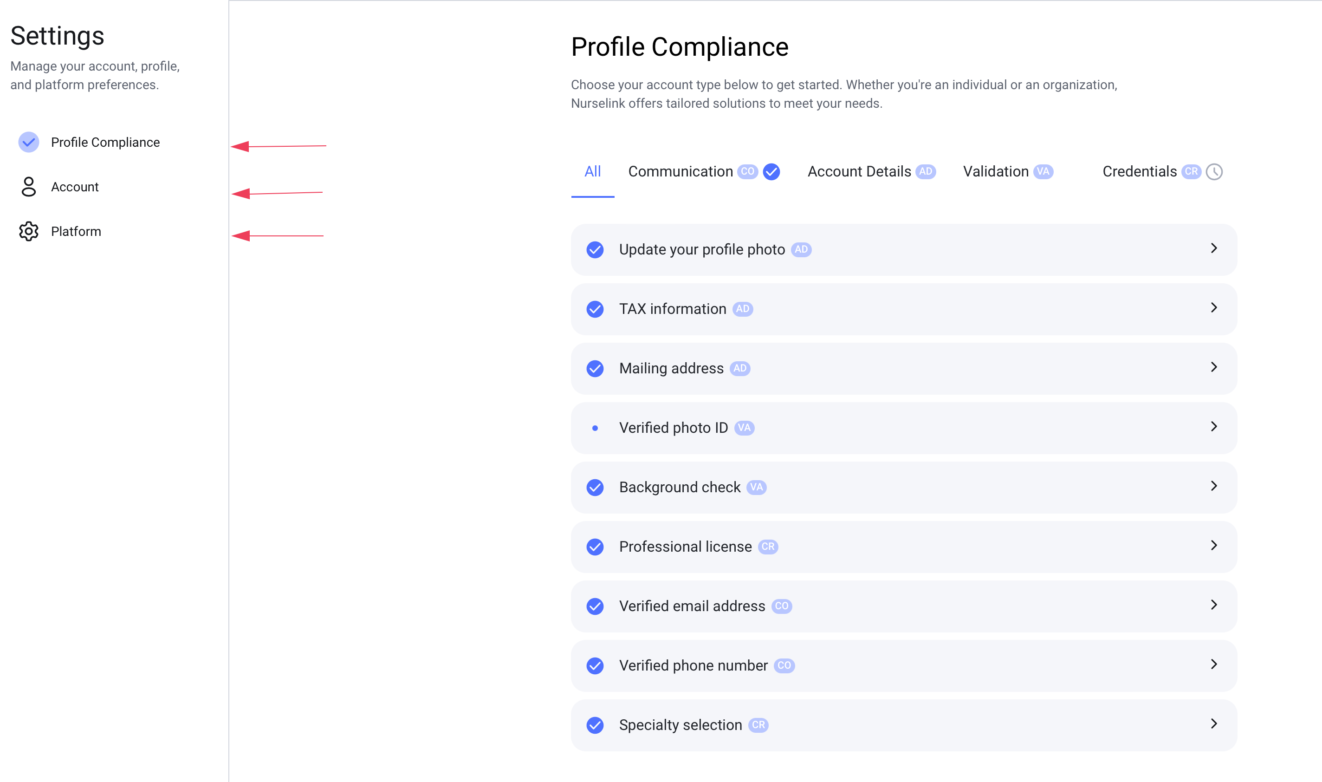Expand Specialty selection row chevron
Viewport: 1322px width, 782px height.
pos(1214,724)
